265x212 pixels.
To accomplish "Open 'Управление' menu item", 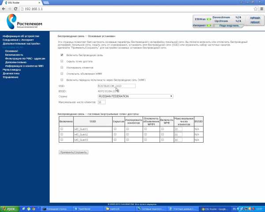I will [x=11, y=77].
